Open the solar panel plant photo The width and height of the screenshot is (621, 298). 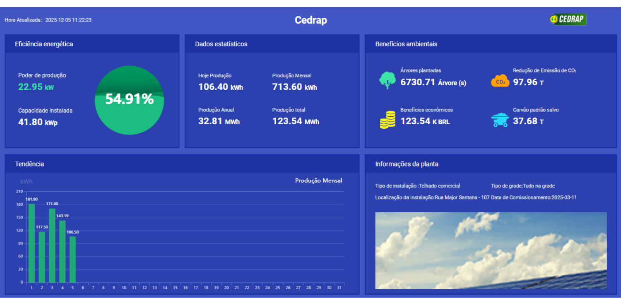point(491,250)
